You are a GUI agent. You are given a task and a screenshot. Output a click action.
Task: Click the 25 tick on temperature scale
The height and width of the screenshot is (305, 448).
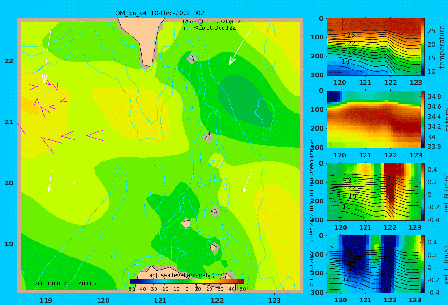point(431,31)
